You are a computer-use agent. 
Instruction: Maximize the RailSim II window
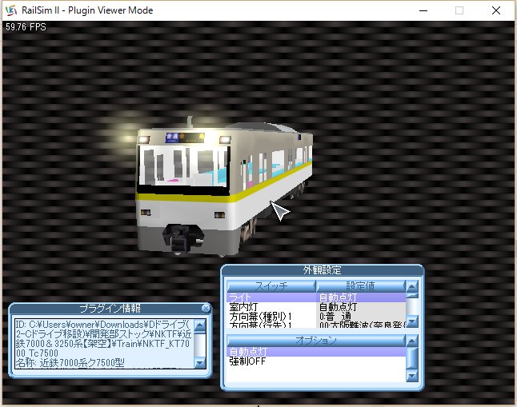click(459, 10)
